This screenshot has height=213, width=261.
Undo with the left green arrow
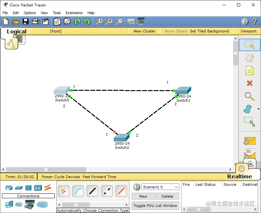click(x=77, y=21)
